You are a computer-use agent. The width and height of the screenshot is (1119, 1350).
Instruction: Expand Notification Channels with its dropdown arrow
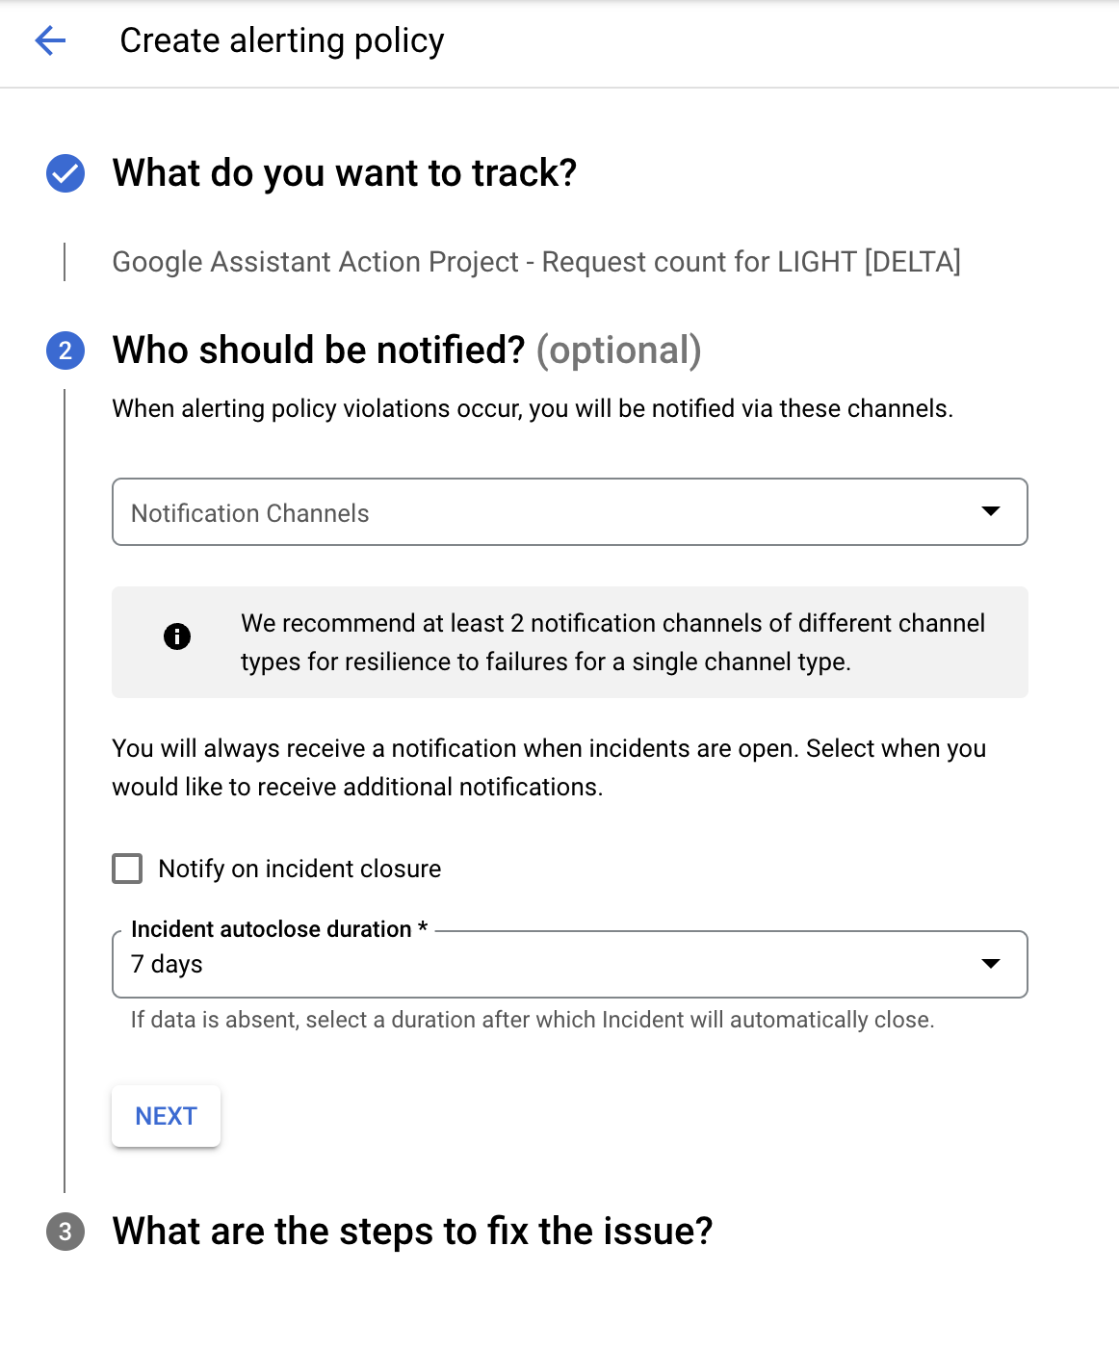tap(990, 511)
